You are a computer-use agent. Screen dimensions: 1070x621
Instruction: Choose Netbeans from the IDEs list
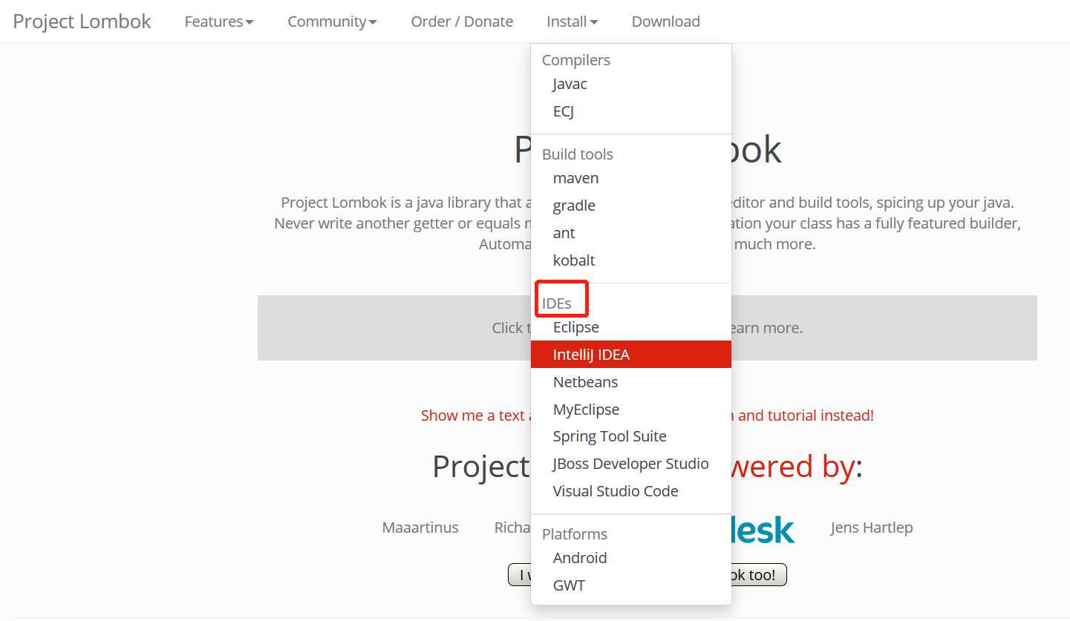(x=585, y=382)
